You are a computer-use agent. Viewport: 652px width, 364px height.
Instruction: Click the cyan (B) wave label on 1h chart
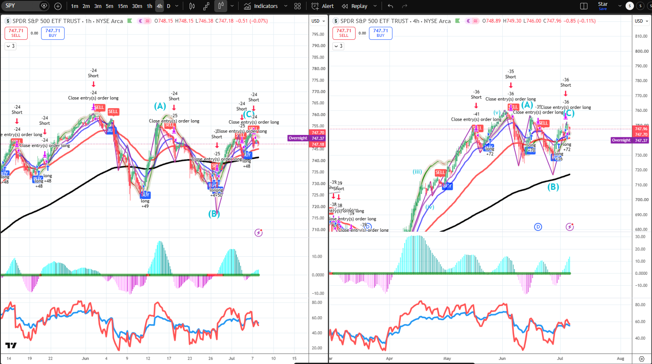[x=214, y=214]
